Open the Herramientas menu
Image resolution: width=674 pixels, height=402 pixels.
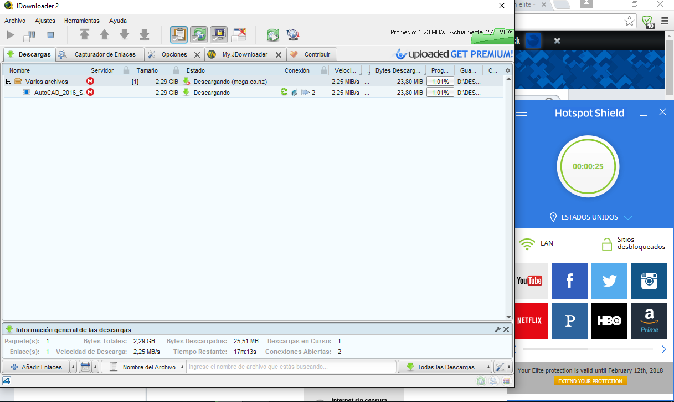pyautogui.click(x=82, y=21)
